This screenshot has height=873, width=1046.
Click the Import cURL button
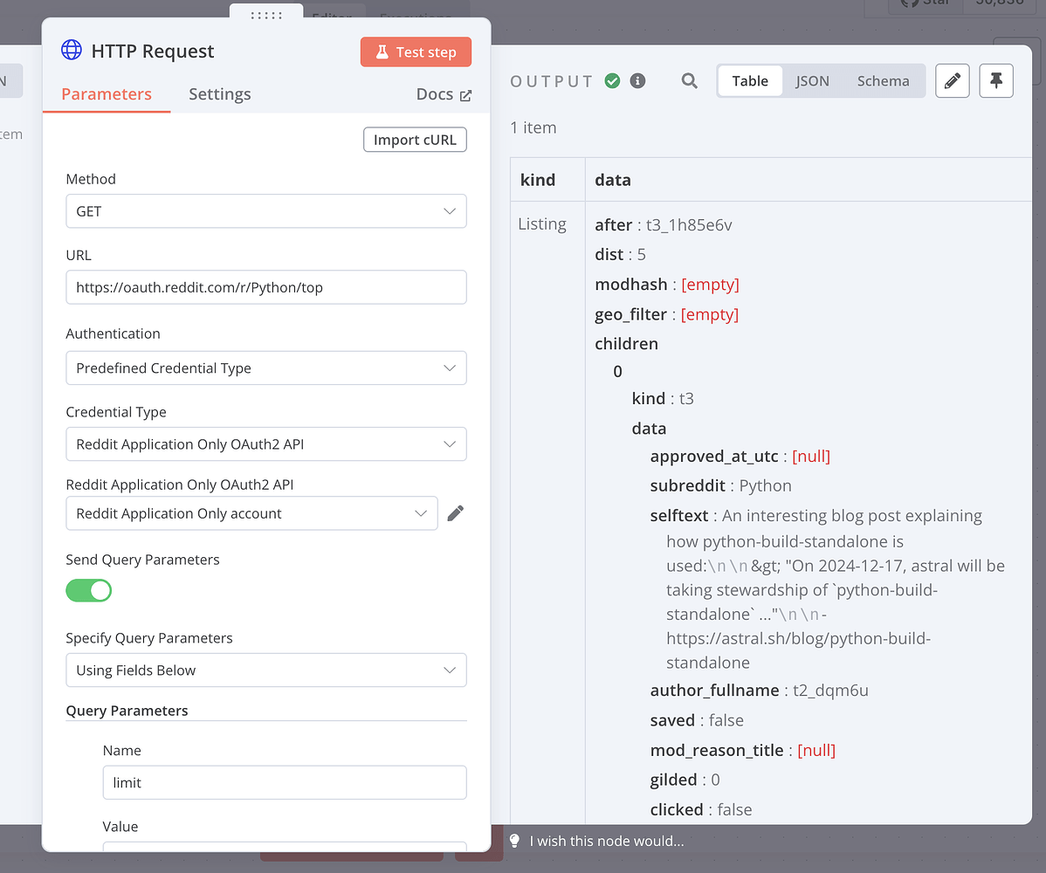415,139
